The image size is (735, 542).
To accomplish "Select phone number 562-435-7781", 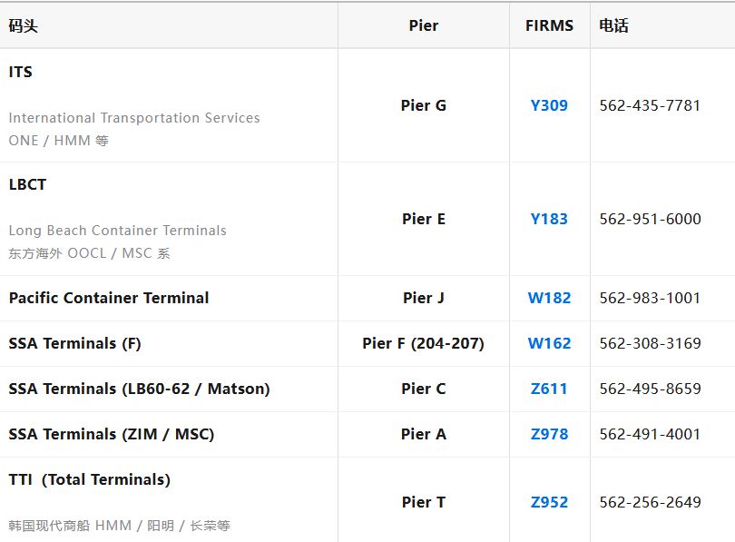I will 650,105.
